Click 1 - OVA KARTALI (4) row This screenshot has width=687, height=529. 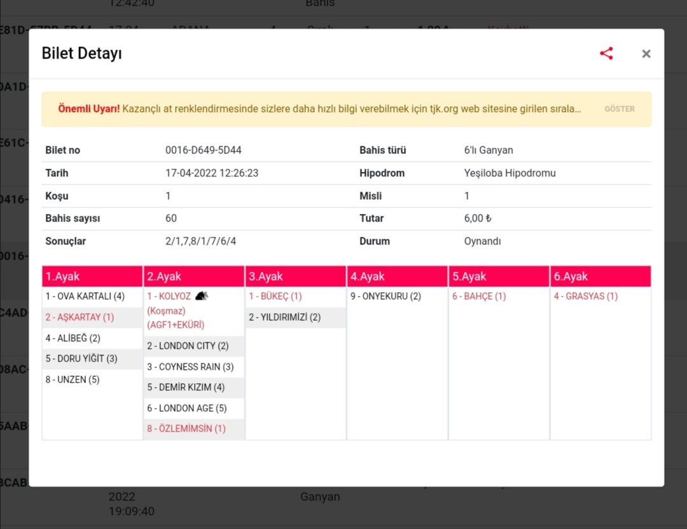click(92, 297)
